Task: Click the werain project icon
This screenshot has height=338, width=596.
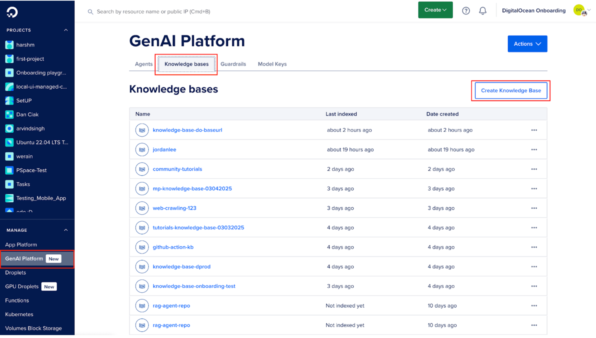Action: [x=9, y=156]
